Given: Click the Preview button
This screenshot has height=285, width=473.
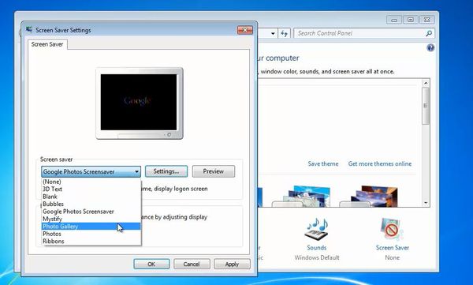Looking at the screenshot, I should tap(214, 171).
